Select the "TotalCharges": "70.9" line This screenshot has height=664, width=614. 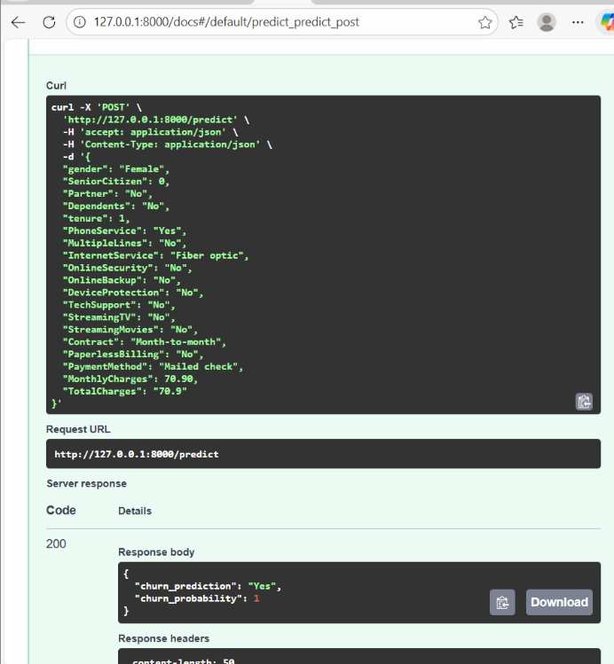pos(124,391)
